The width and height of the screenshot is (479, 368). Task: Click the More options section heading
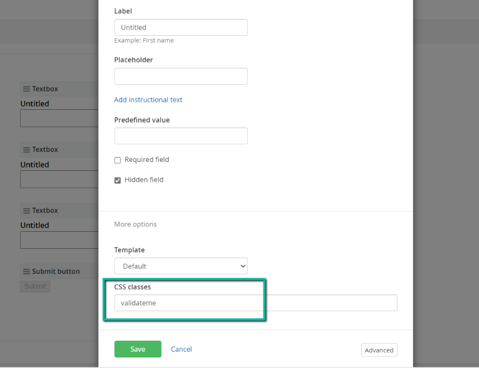(135, 224)
